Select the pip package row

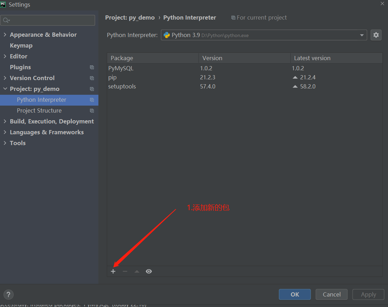245,77
